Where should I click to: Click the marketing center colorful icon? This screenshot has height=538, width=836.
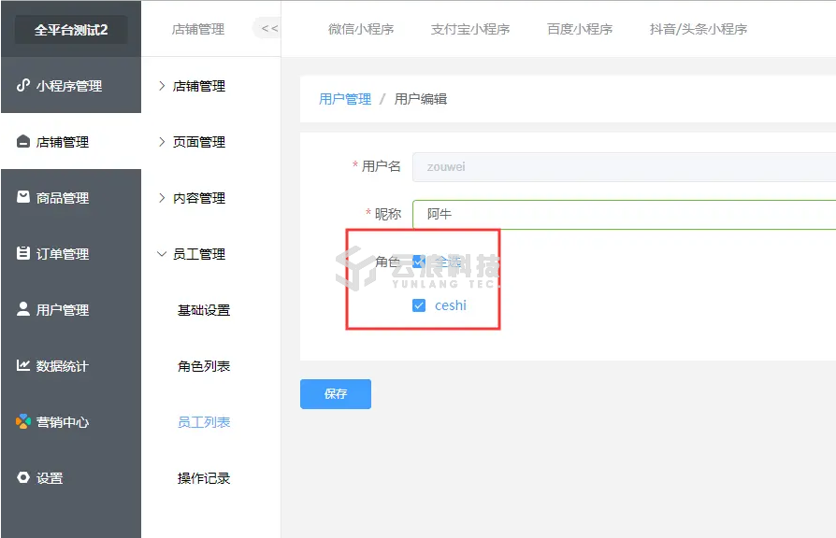tap(23, 421)
